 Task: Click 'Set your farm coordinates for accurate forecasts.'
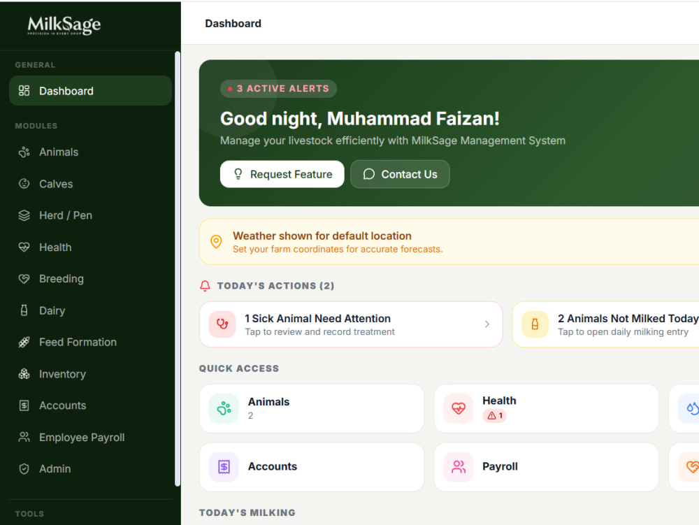338,249
